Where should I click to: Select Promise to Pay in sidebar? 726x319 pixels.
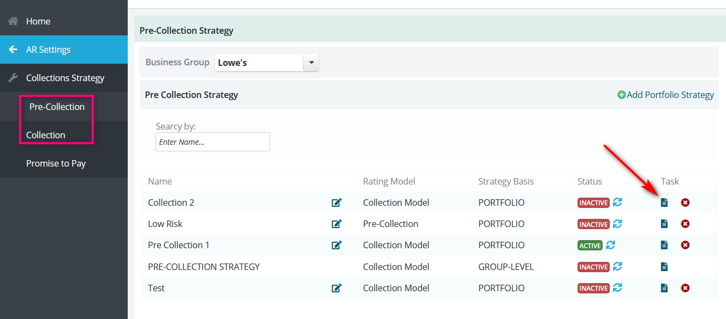(x=56, y=163)
